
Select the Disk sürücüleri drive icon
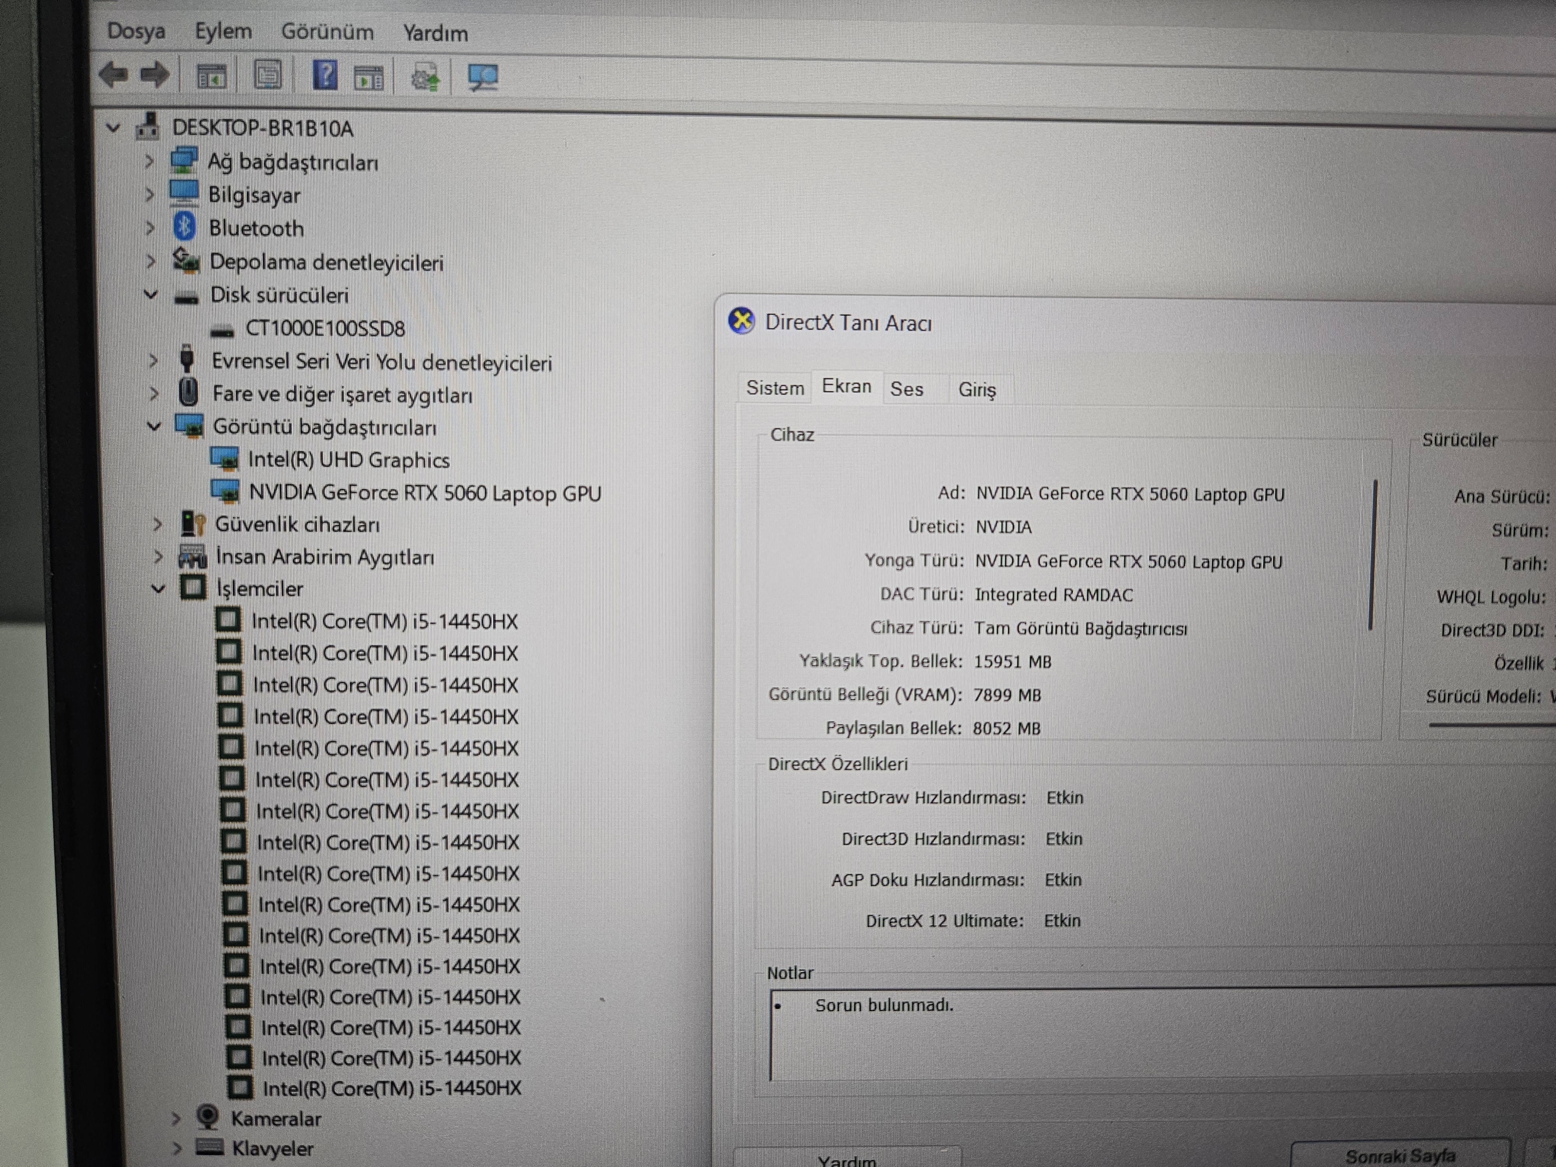tap(186, 298)
